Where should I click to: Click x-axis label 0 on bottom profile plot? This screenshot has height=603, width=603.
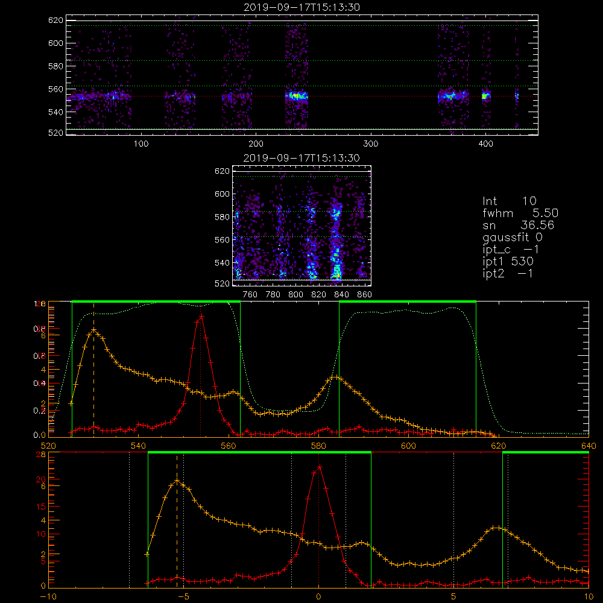318,596
